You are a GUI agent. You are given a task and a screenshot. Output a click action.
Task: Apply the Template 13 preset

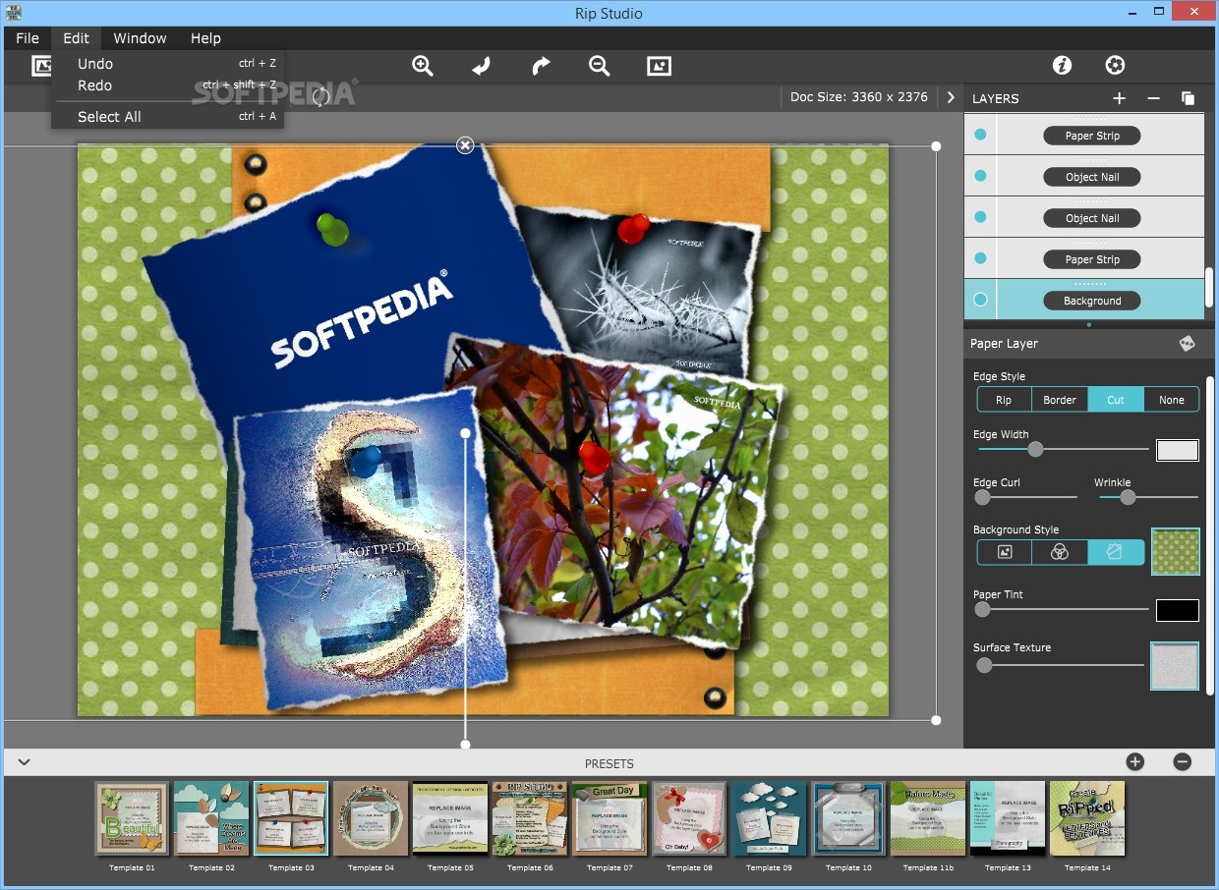(x=1008, y=818)
